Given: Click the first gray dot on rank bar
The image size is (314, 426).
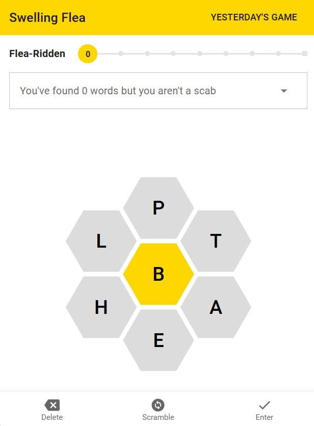Looking at the screenshot, I should [x=121, y=54].
